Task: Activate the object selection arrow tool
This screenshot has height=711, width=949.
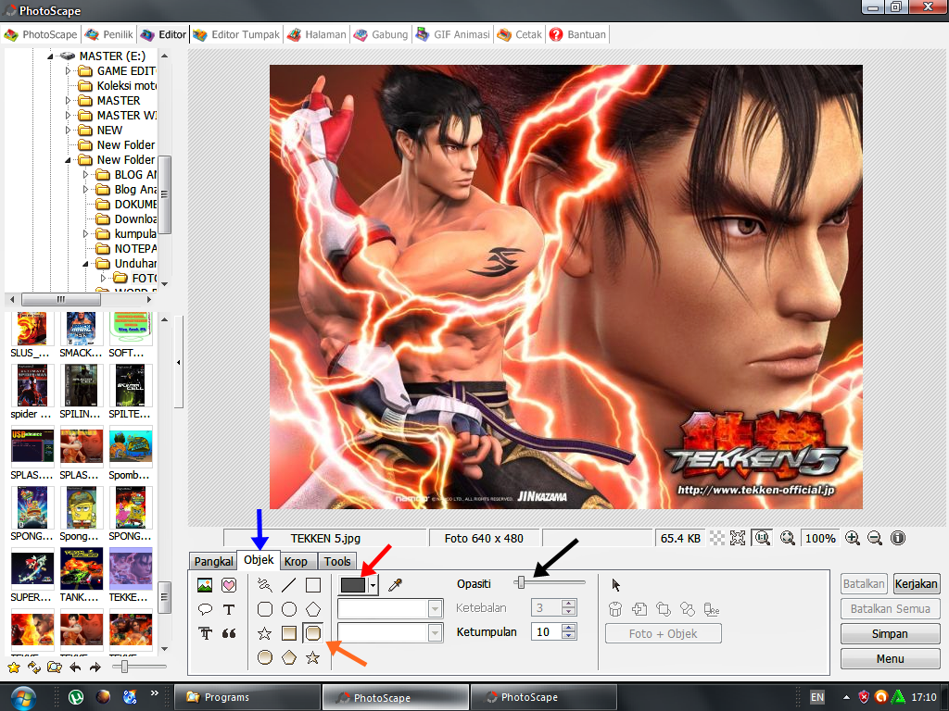Action: pos(615,585)
